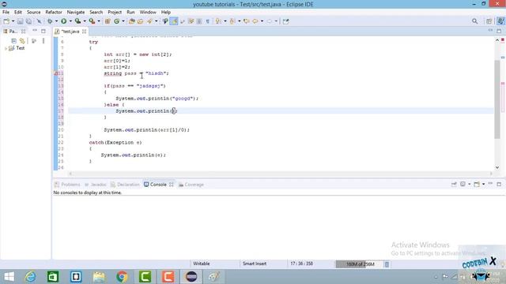
Task: Click the Coverage run icon
Action: pyautogui.click(x=77, y=21)
